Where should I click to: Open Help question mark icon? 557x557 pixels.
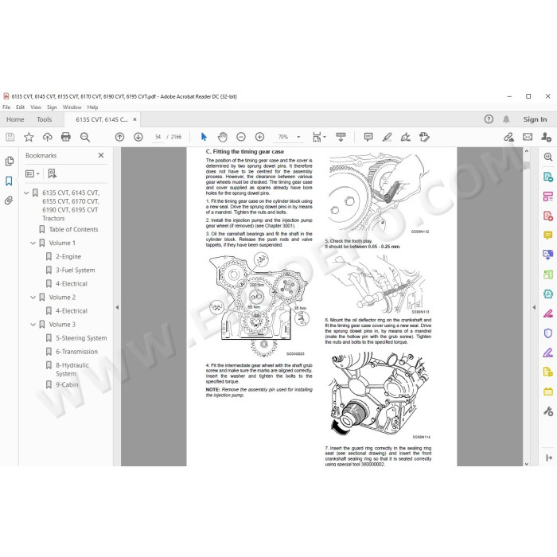(x=489, y=119)
